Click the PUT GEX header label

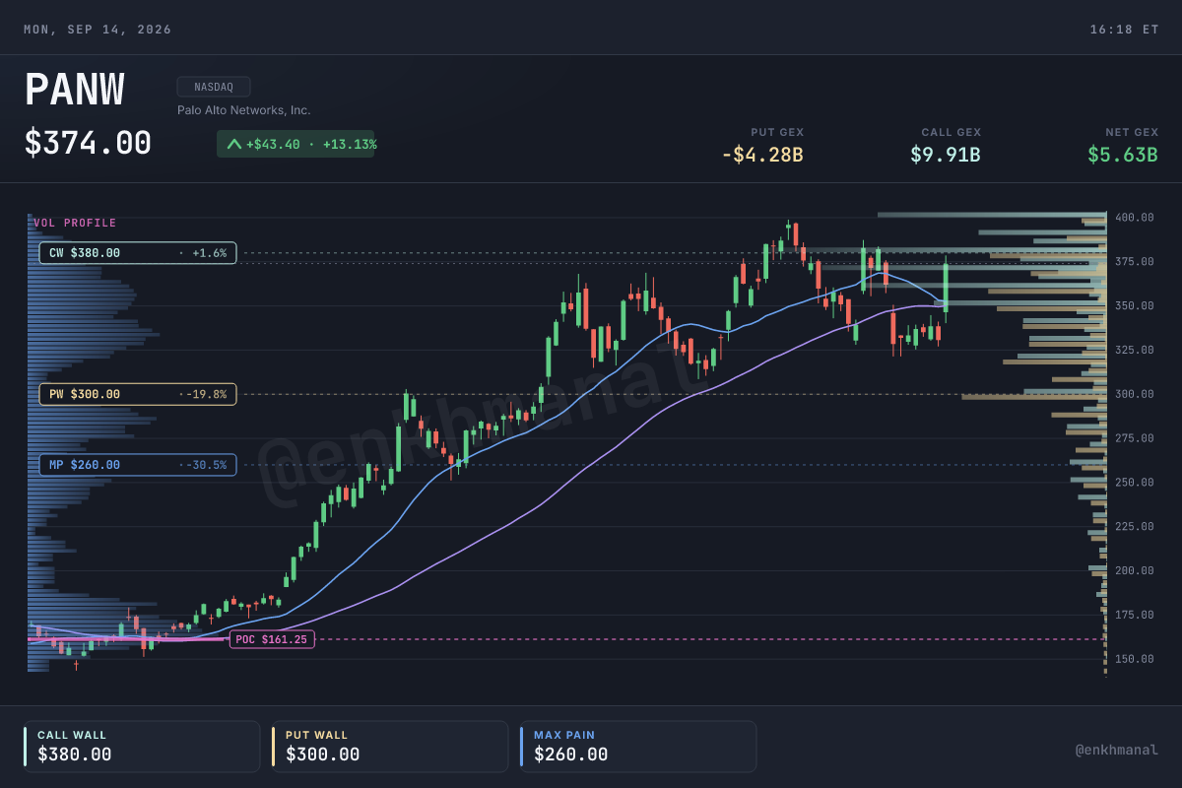[x=777, y=132]
